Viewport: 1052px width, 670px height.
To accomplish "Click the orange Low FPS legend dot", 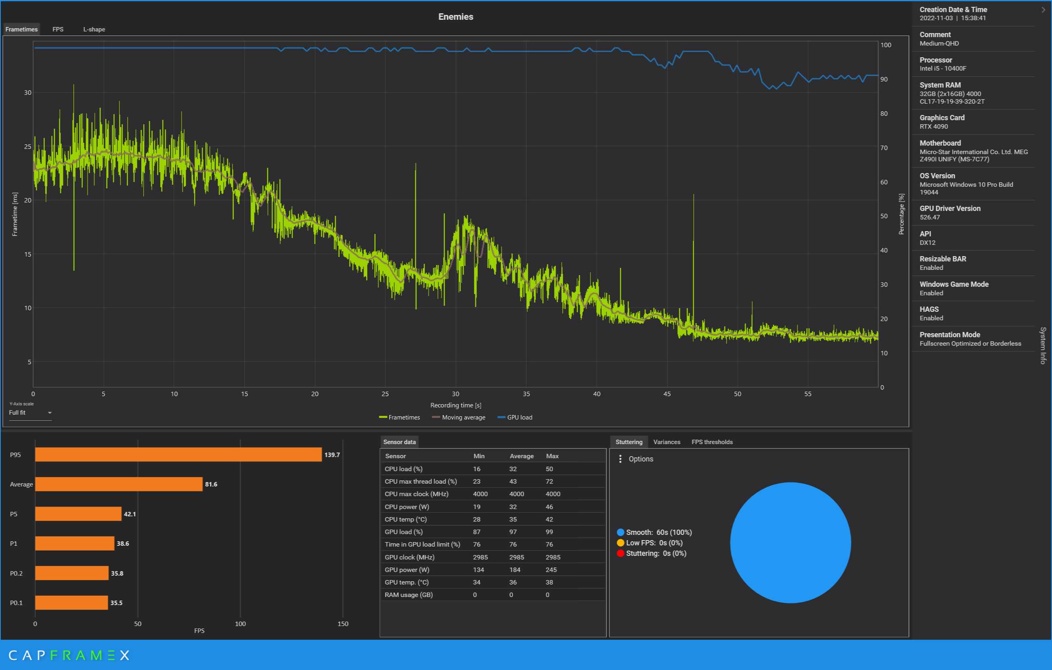I will (x=620, y=543).
